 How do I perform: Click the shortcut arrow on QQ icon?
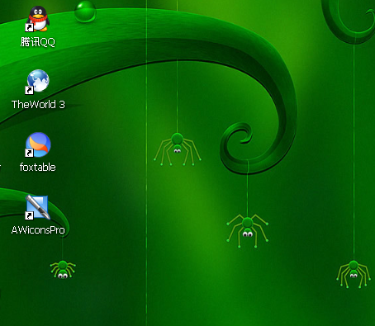click(x=29, y=27)
